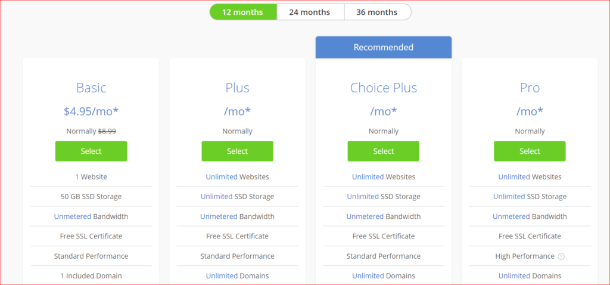Click the Basic plan $4.95/mo price

pyautogui.click(x=91, y=111)
